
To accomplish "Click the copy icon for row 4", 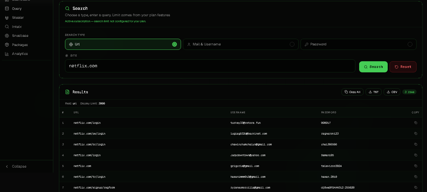I will 416,155.
